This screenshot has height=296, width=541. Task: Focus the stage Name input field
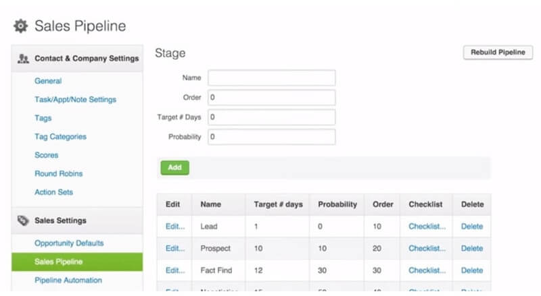pos(272,78)
